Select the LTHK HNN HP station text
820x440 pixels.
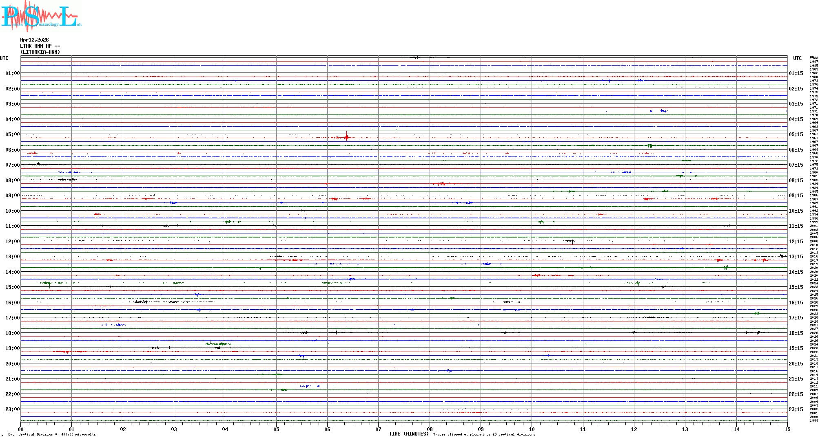coord(40,46)
